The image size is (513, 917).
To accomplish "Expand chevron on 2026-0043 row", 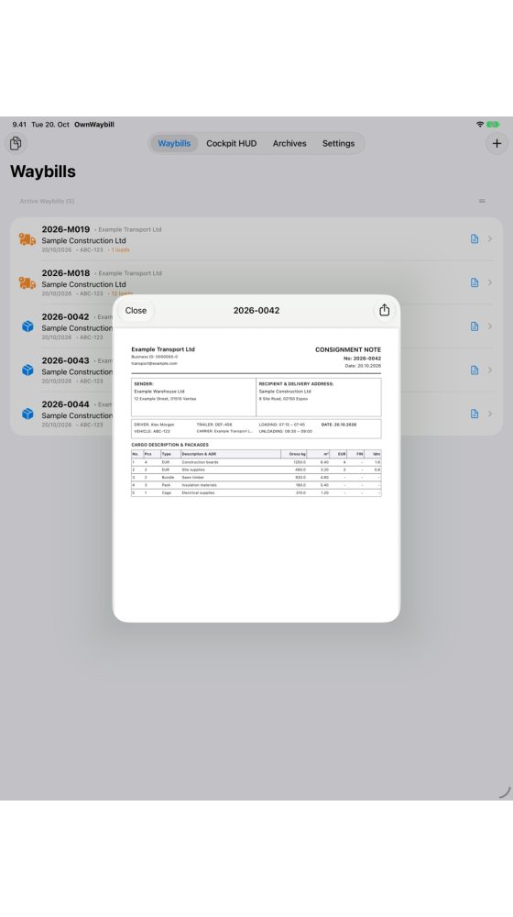I will pos(489,370).
